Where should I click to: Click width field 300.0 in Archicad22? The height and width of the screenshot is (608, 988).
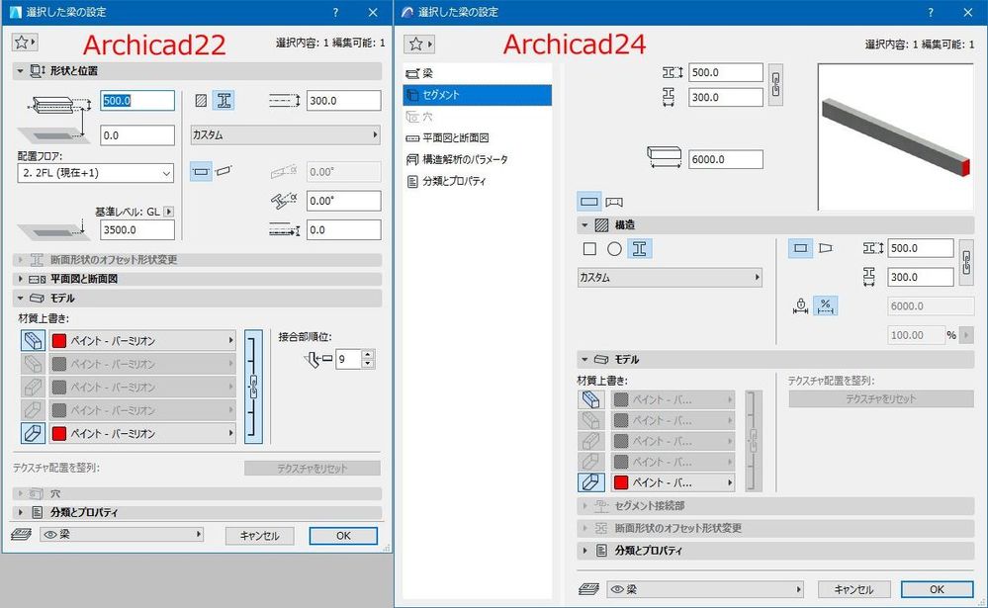pos(344,100)
